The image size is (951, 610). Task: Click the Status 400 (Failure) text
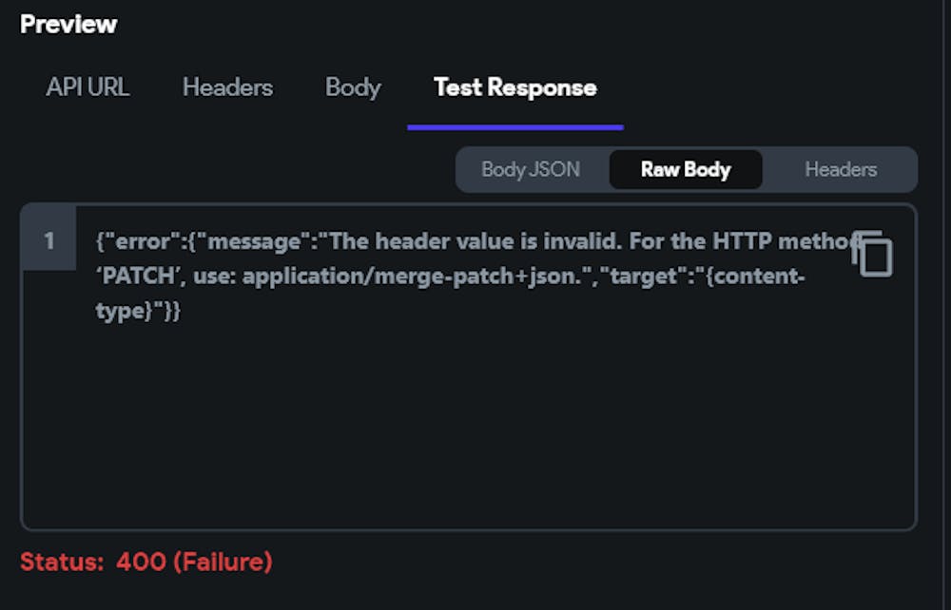pos(146,562)
